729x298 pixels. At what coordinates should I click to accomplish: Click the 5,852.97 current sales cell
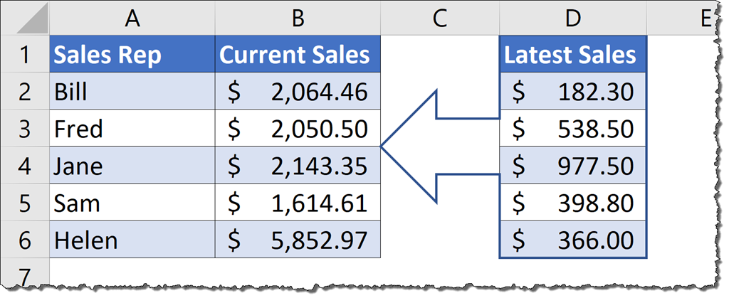tap(298, 240)
